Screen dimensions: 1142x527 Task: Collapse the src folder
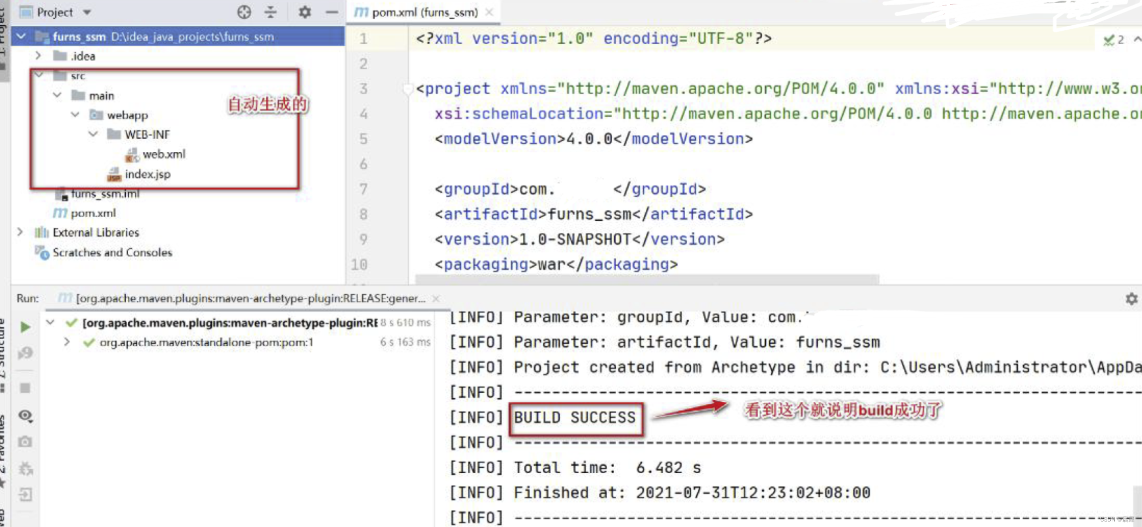pyautogui.click(x=39, y=75)
